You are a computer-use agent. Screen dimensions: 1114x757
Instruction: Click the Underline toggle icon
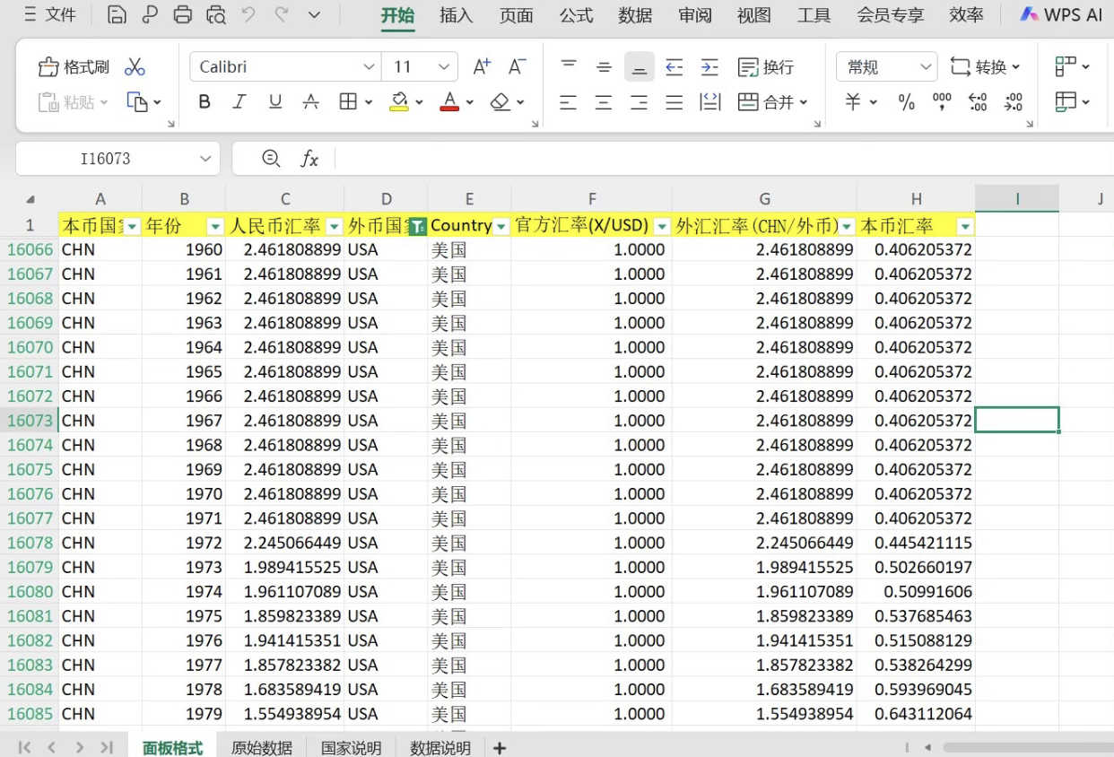(x=274, y=101)
